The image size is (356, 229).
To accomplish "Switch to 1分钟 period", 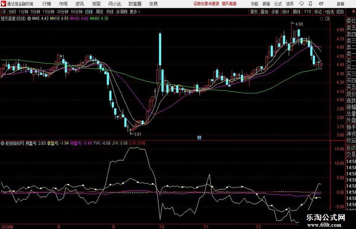I will click(x=23, y=12).
